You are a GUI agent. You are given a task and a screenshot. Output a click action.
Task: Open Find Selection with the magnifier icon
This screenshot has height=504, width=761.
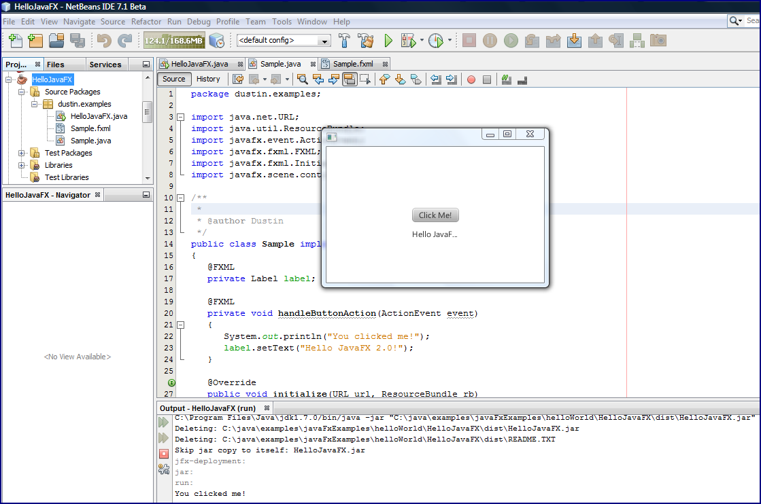[302, 79]
